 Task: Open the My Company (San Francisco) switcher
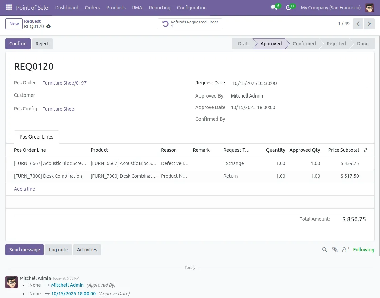click(x=330, y=7)
